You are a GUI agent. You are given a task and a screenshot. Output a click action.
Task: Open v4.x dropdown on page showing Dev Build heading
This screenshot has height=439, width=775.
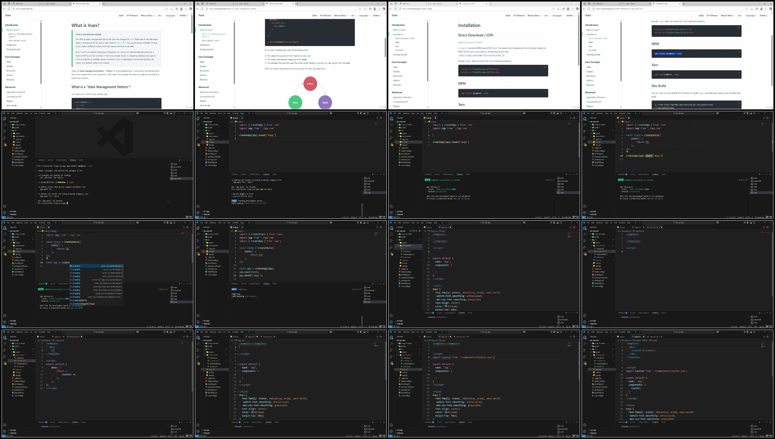(x=739, y=15)
